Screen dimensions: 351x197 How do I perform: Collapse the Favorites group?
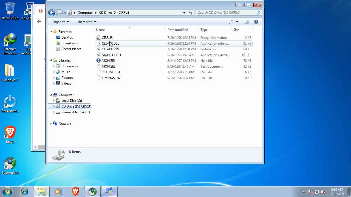tap(51, 32)
